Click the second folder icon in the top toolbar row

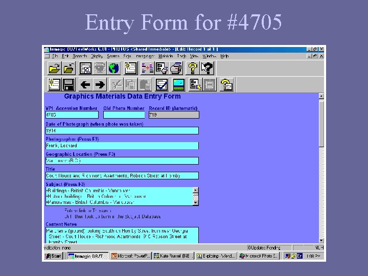coord(68,68)
